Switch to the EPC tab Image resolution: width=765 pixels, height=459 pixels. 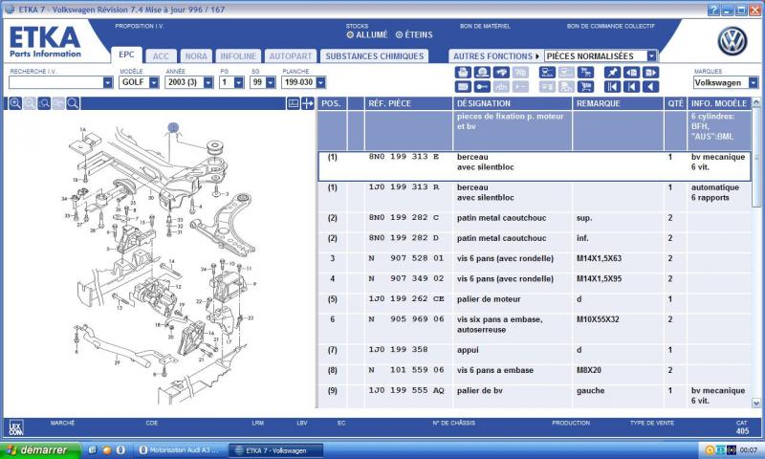pos(126,55)
